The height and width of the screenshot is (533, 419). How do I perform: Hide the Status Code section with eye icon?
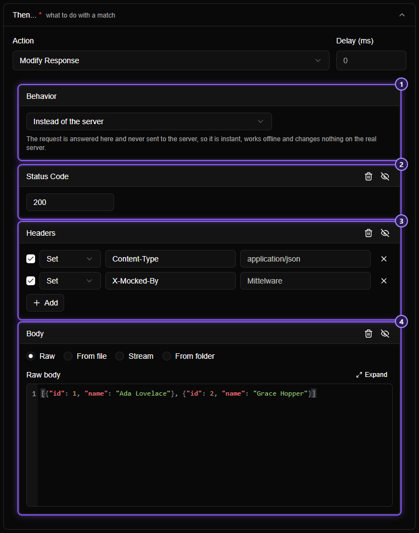coord(385,176)
